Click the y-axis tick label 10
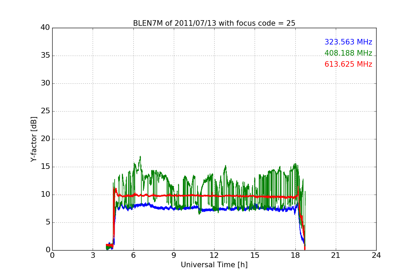Image resolution: width=418 pixels, height=278 pixels. point(45,195)
